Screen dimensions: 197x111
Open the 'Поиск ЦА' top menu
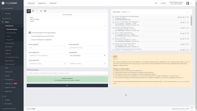[31, 3]
